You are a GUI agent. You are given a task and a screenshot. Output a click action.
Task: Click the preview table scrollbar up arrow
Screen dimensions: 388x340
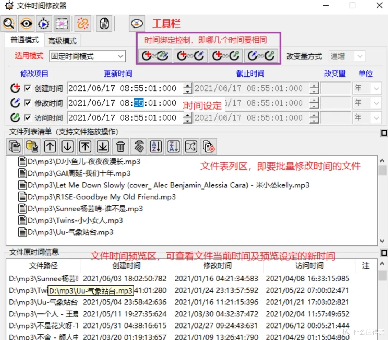tap(383, 264)
